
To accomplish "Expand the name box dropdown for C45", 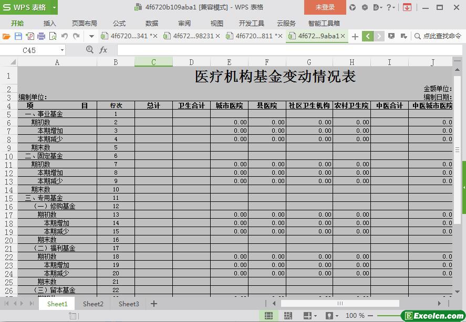I will pyautogui.click(x=62, y=50).
